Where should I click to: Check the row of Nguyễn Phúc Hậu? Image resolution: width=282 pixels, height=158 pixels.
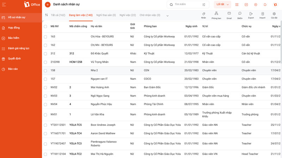(x=45, y=104)
